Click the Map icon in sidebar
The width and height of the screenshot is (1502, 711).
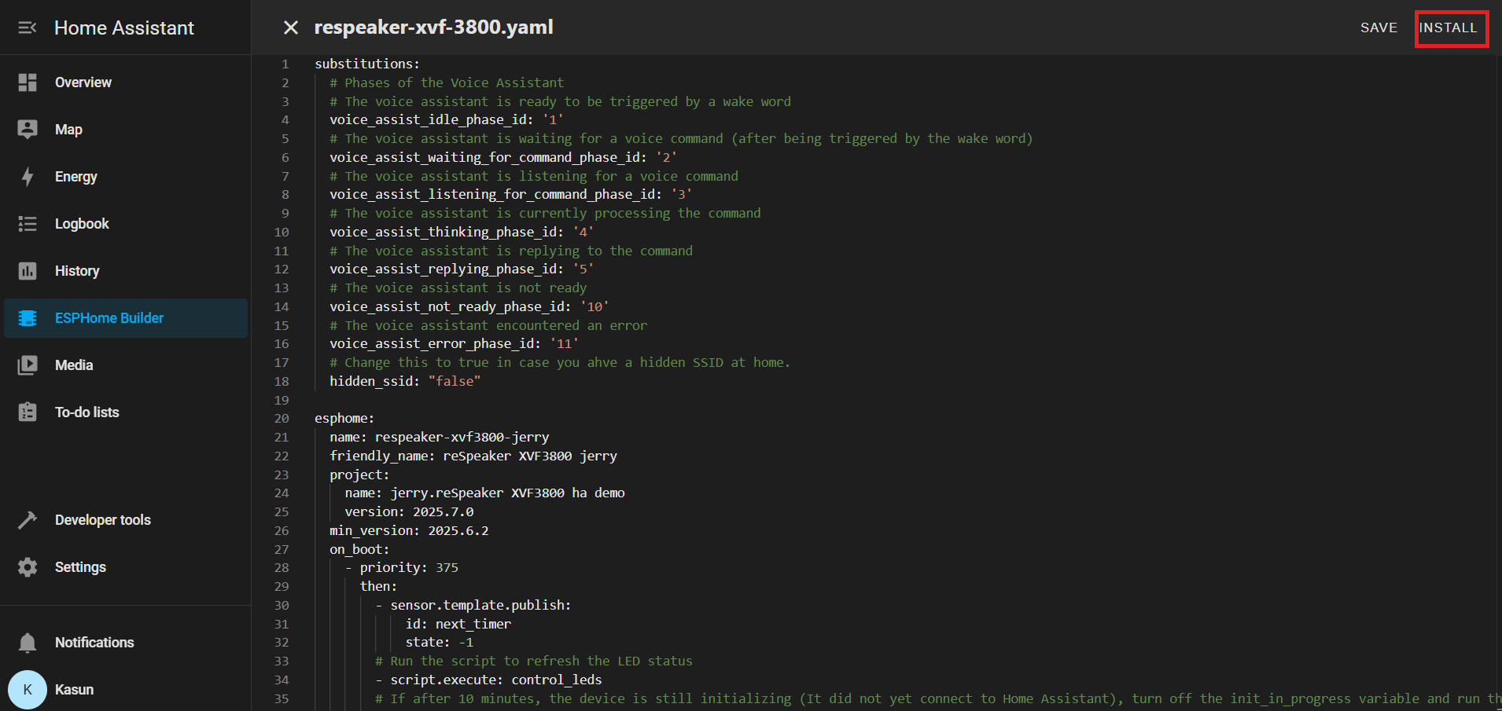(28, 130)
